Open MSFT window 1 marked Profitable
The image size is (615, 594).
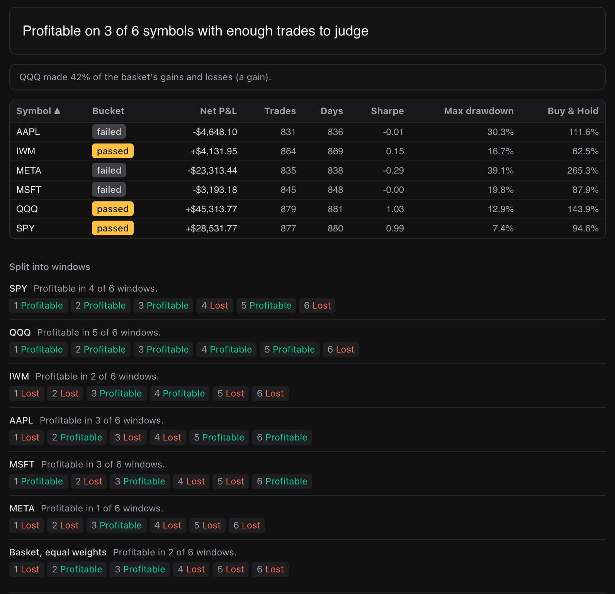tap(39, 481)
